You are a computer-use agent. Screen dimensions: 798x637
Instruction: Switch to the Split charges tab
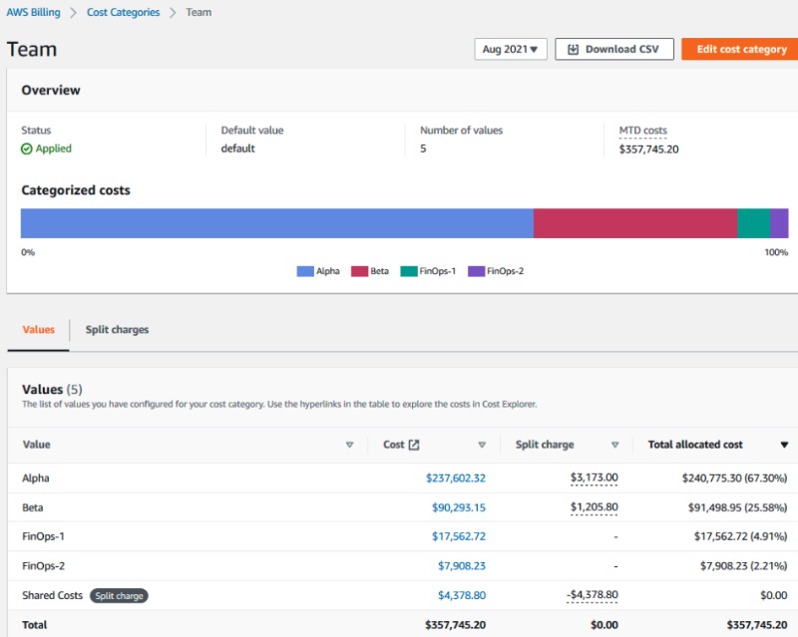coord(116,329)
